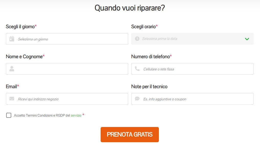This screenshot has width=260, height=144.
Task: Tick the Accetto Termini Condizioni checkbox
Action: [9, 115]
